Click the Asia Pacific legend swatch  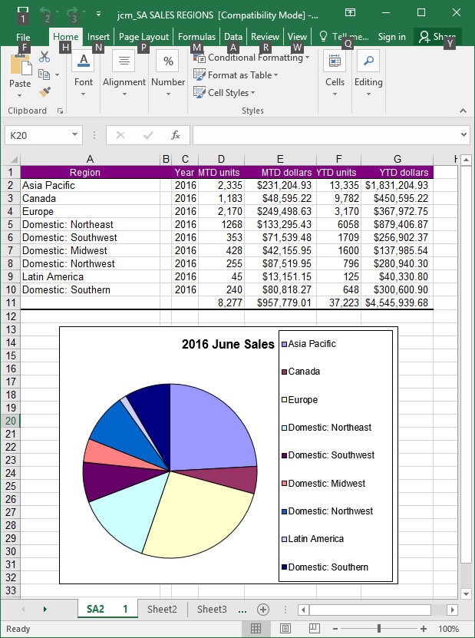[285, 345]
